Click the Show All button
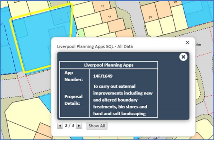The width and height of the screenshot is (215, 141). point(97,126)
